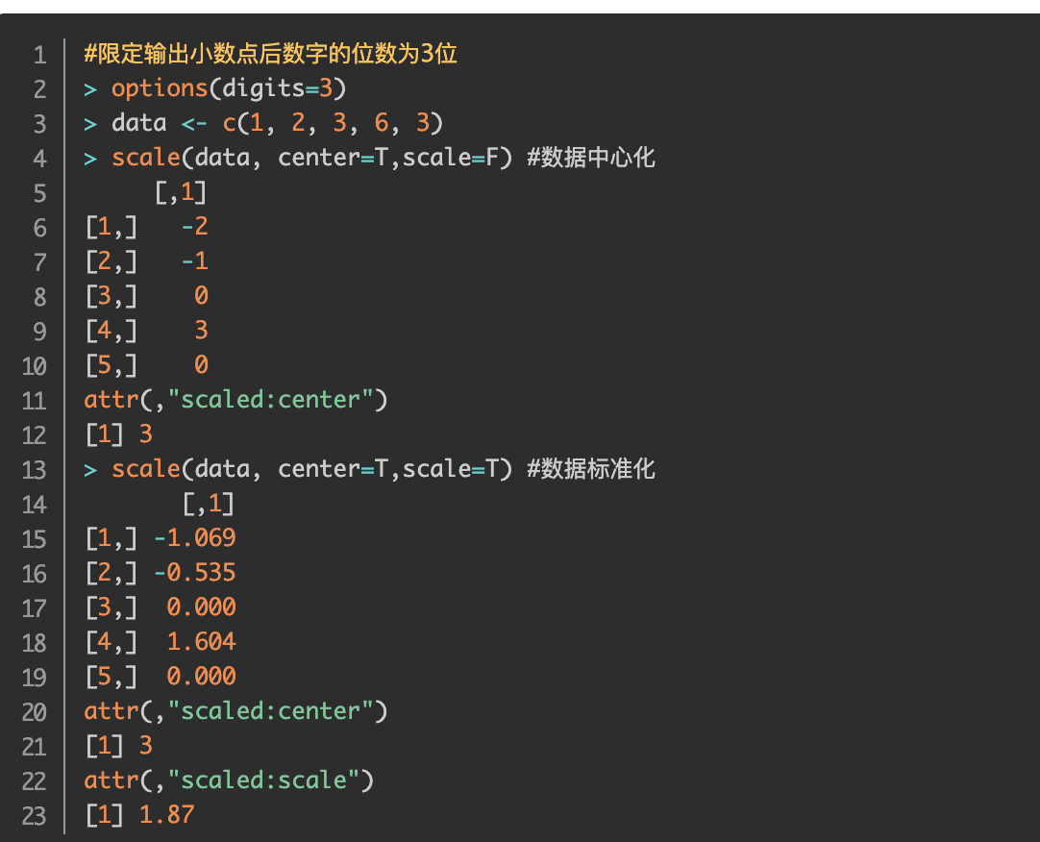Click line number 23 in the gutter

coord(34,816)
